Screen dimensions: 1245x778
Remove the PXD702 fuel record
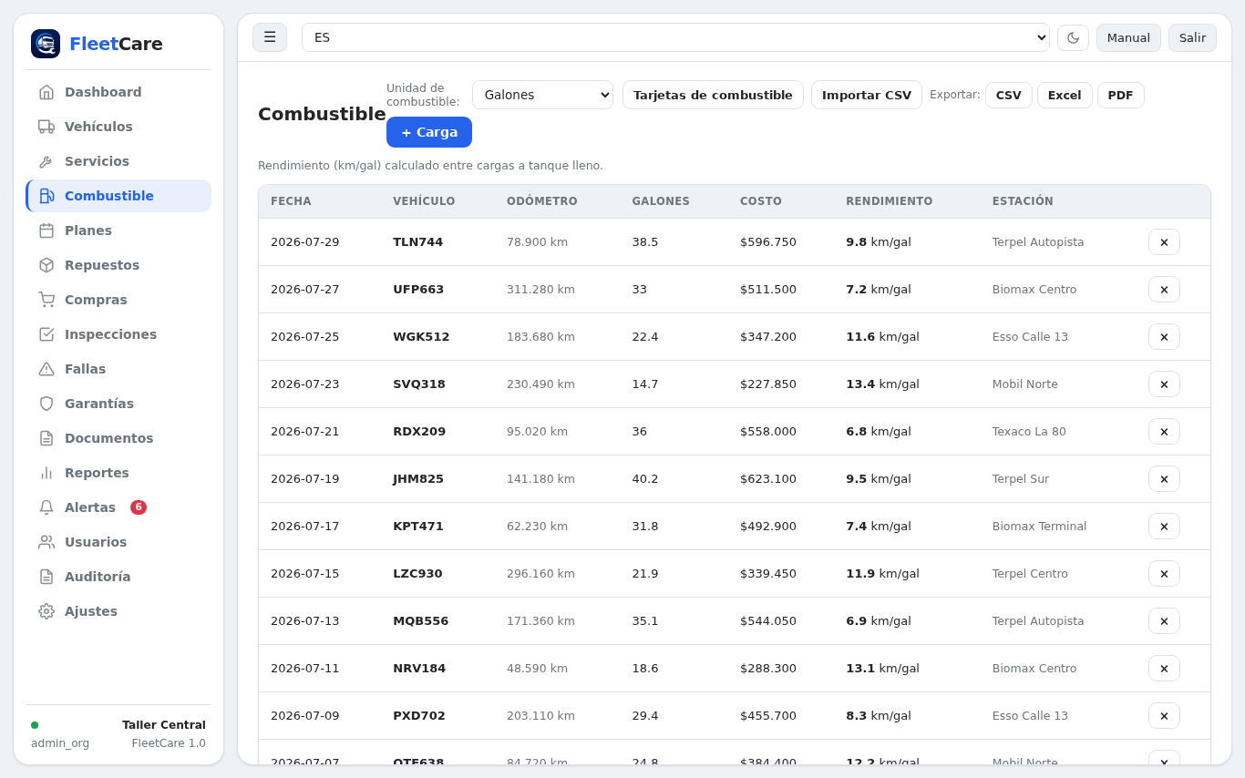click(1164, 716)
